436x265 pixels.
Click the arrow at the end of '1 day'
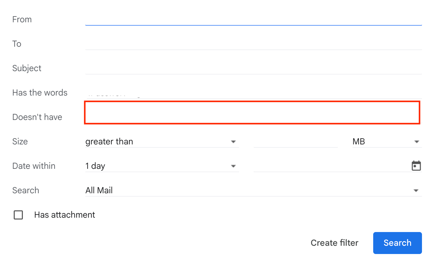tap(233, 166)
